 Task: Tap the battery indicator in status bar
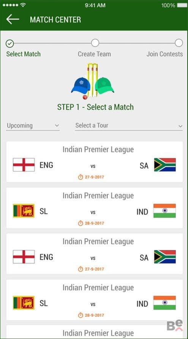tap(182, 5)
